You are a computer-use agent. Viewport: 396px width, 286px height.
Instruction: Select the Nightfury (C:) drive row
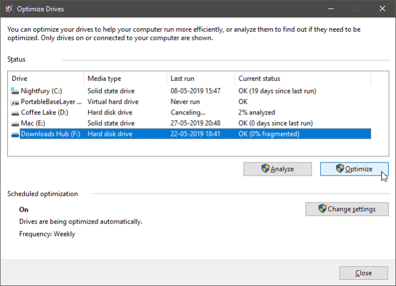click(x=191, y=91)
